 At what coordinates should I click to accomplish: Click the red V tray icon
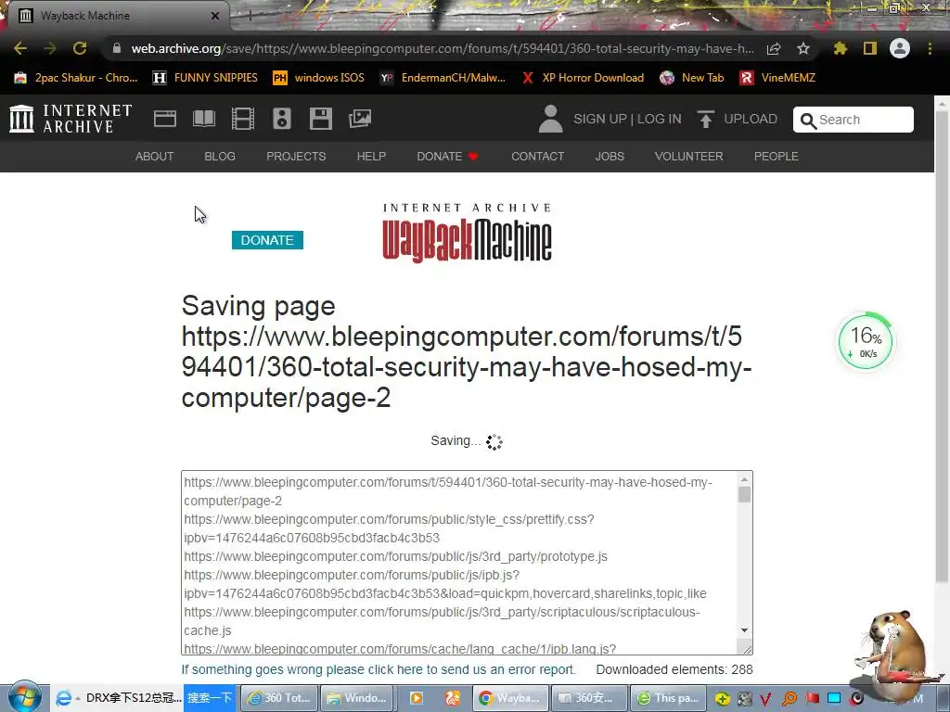(x=765, y=699)
